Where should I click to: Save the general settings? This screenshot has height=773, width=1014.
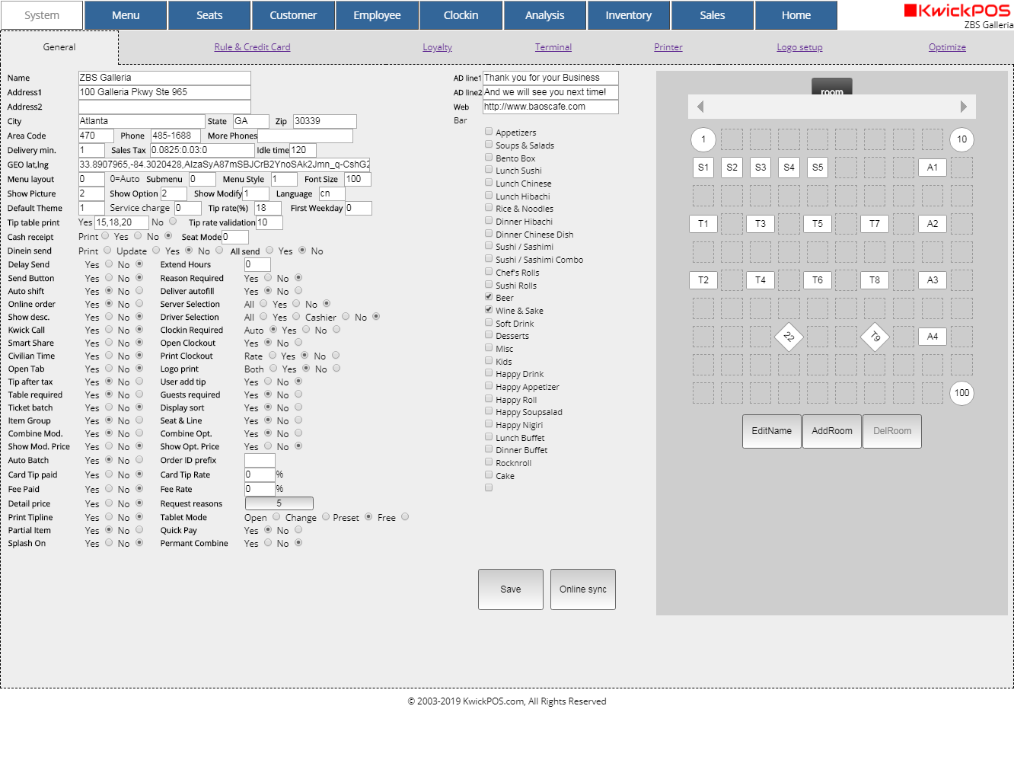coord(511,589)
